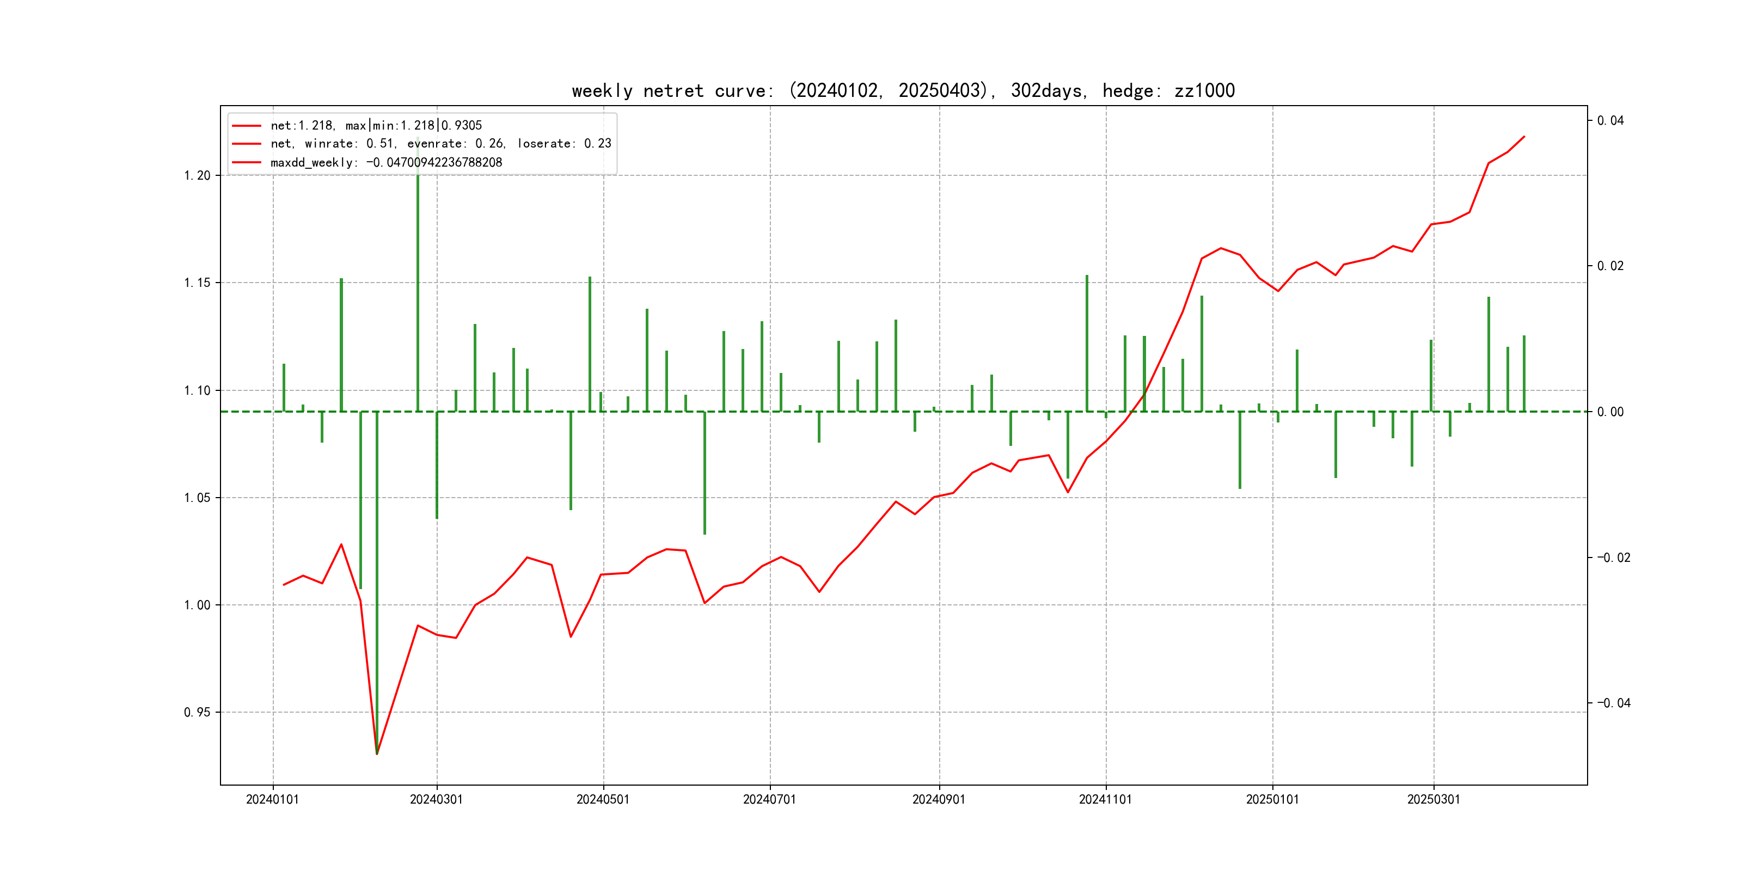Screen dimensions: 1764x882
Task: Click the red line sample beside net:1.218 legend
Action: click(x=246, y=126)
